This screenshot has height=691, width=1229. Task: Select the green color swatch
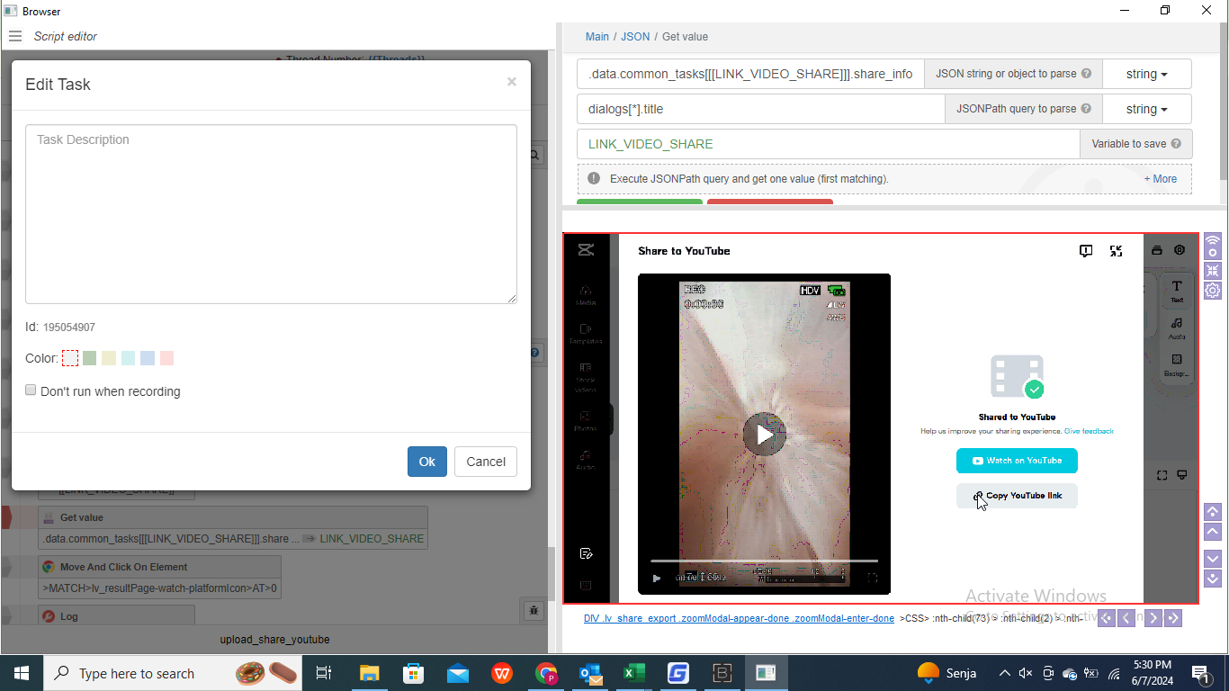pos(89,358)
